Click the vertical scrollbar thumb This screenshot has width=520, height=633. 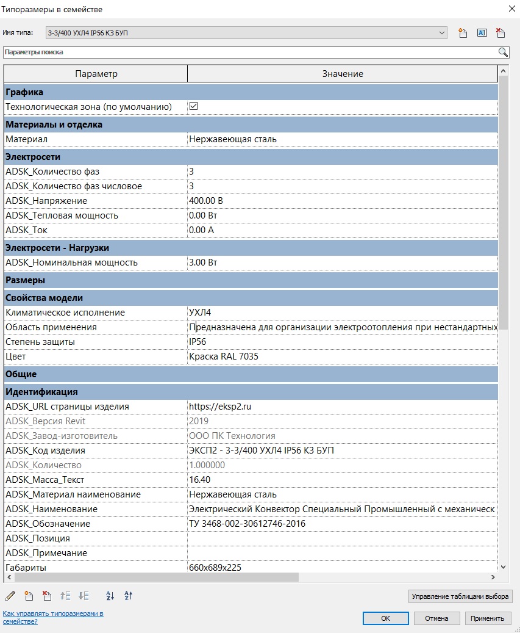503,203
